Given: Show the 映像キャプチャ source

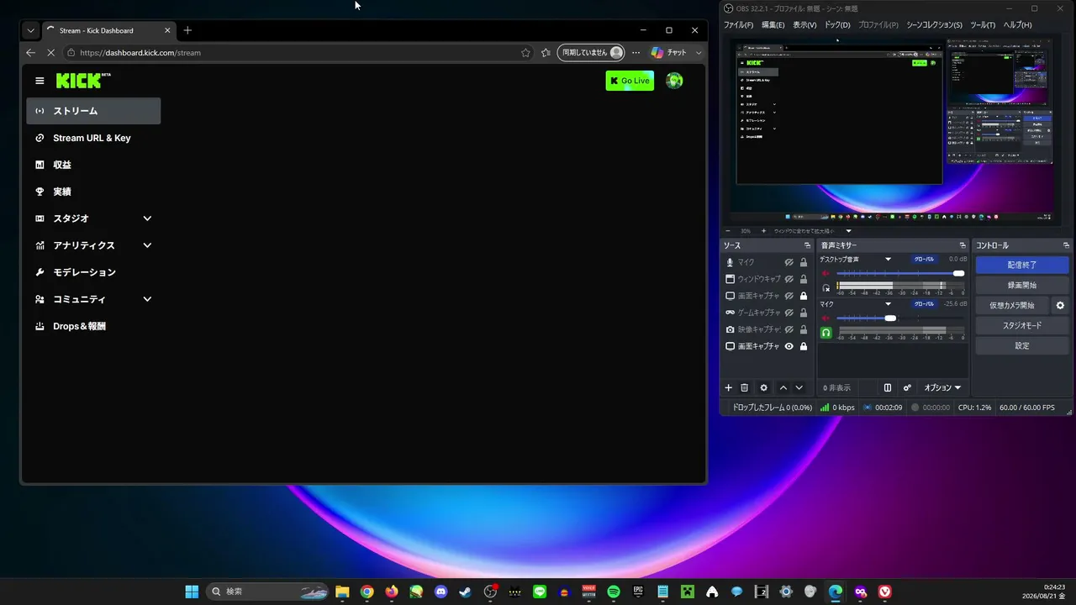Looking at the screenshot, I should (789, 329).
